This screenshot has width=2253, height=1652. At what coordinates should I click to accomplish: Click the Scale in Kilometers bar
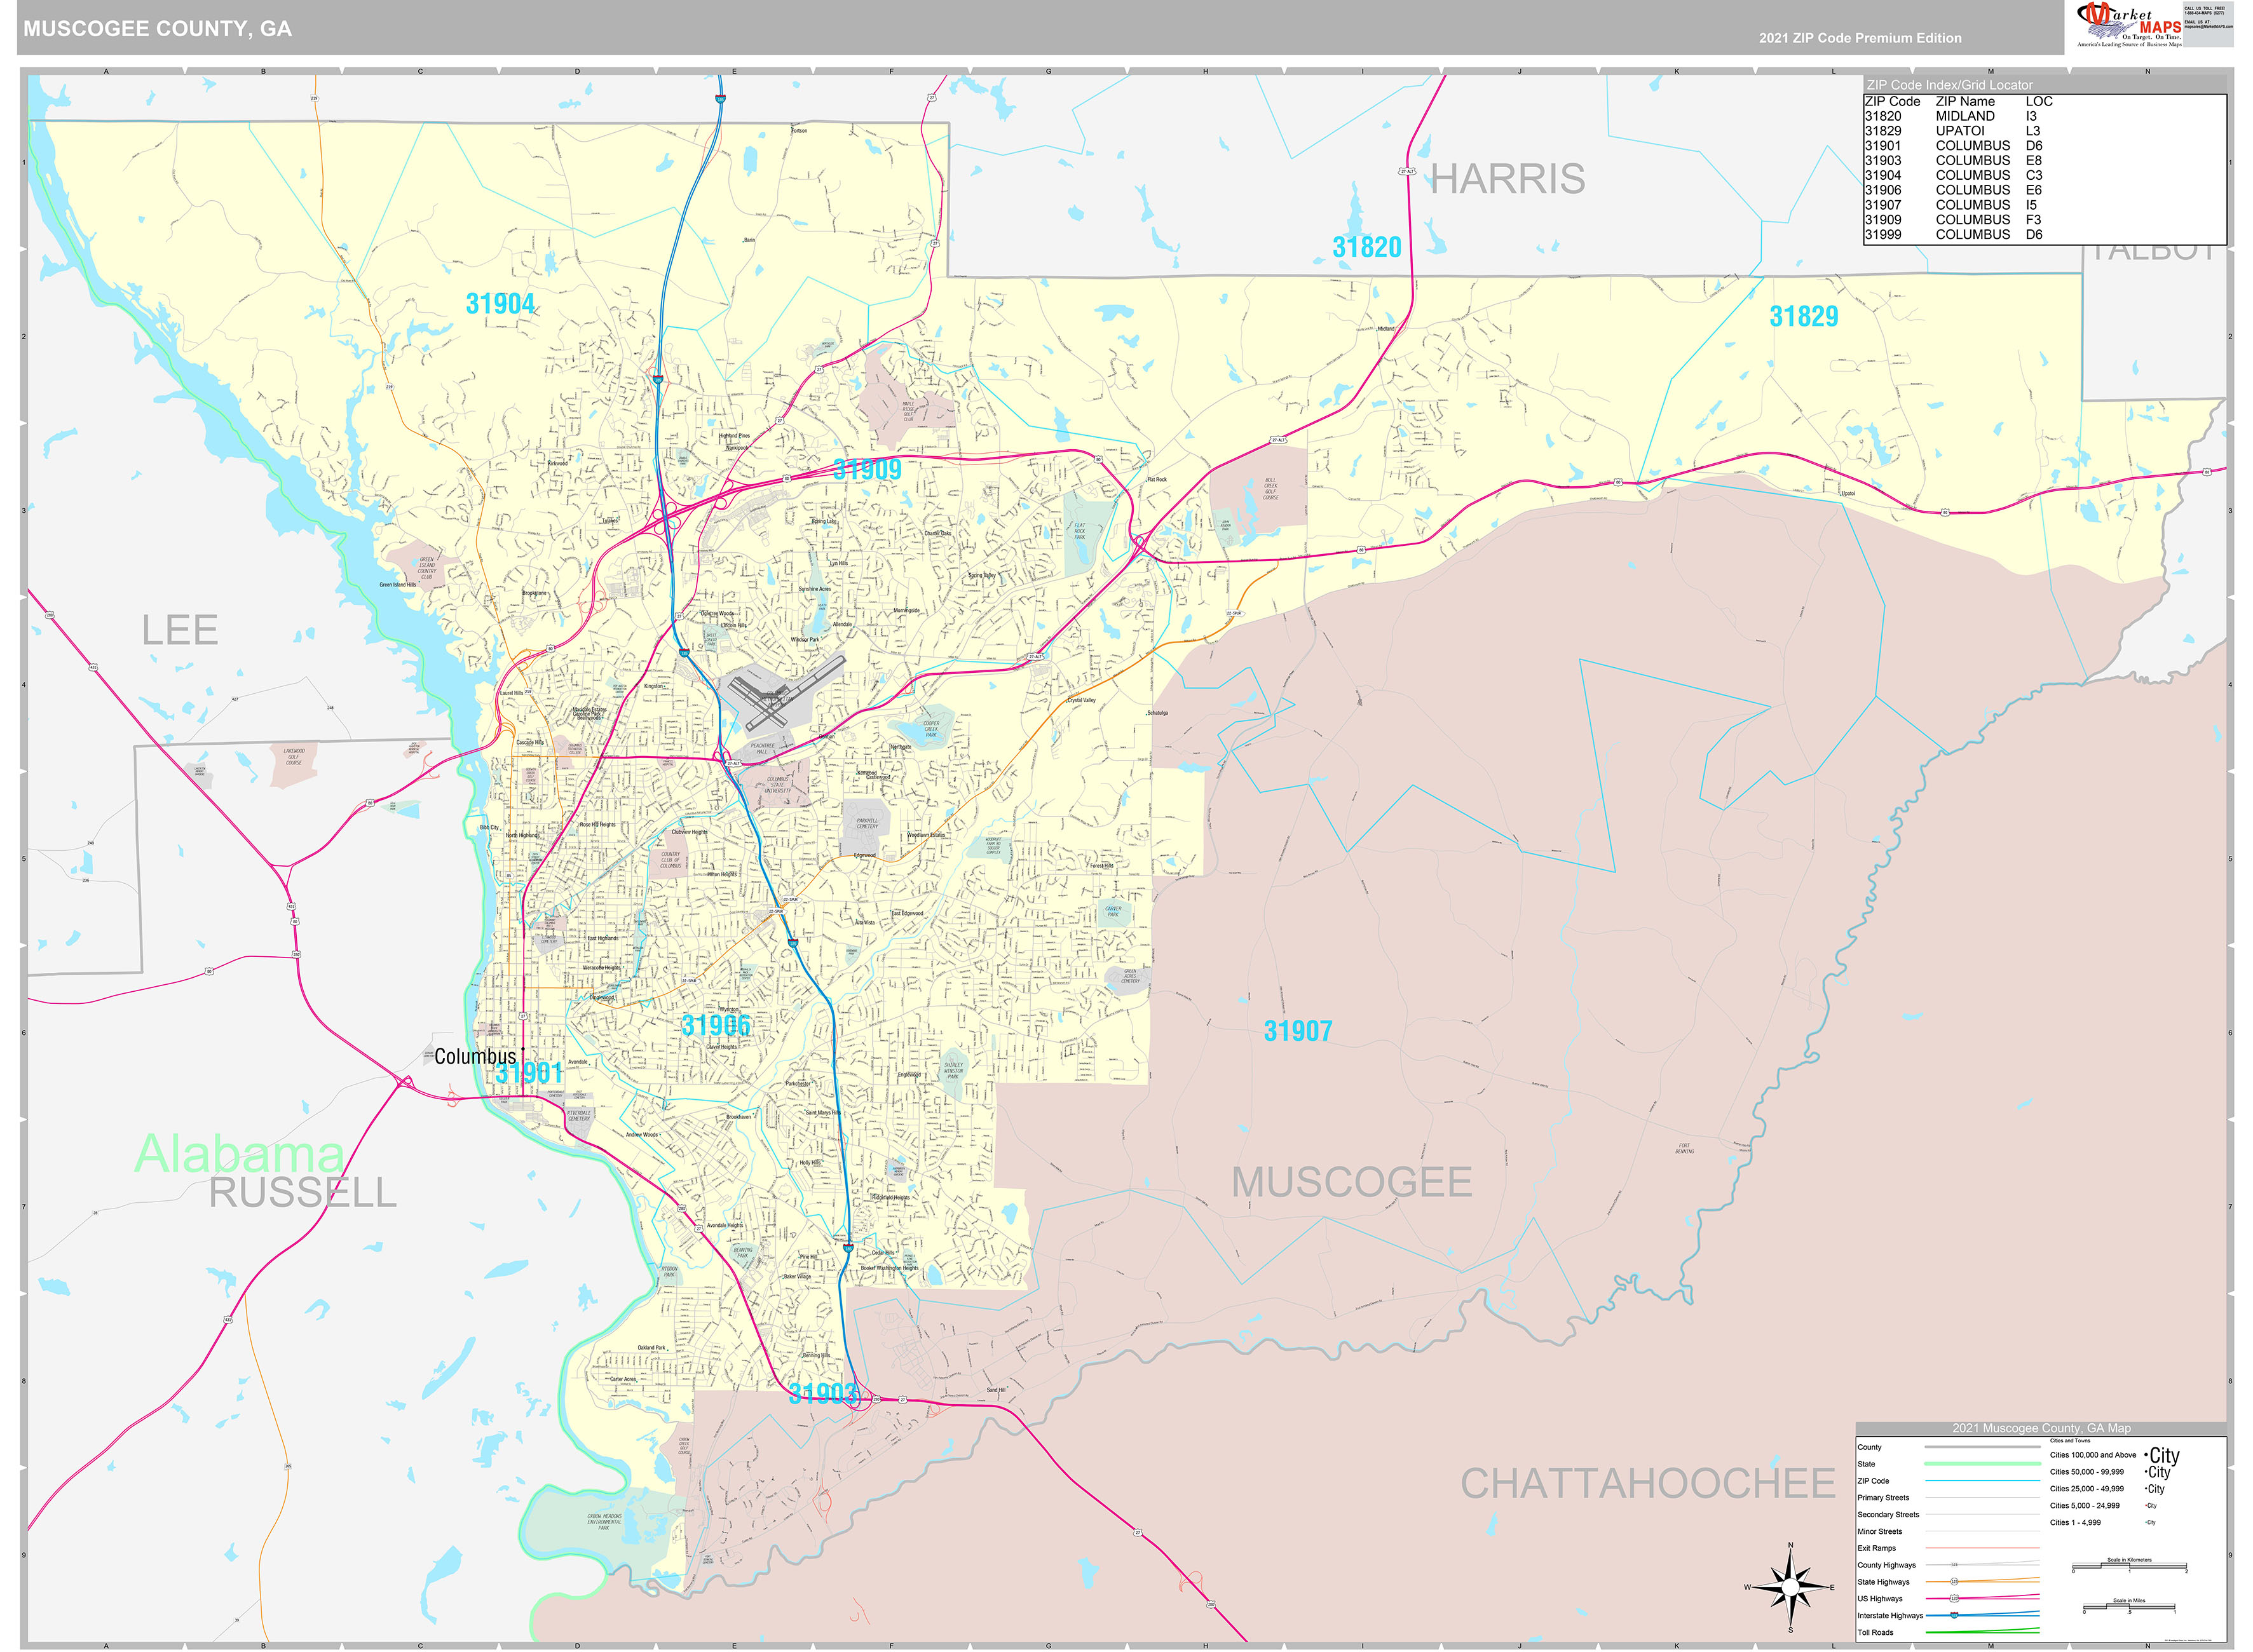(2130, 1566)
